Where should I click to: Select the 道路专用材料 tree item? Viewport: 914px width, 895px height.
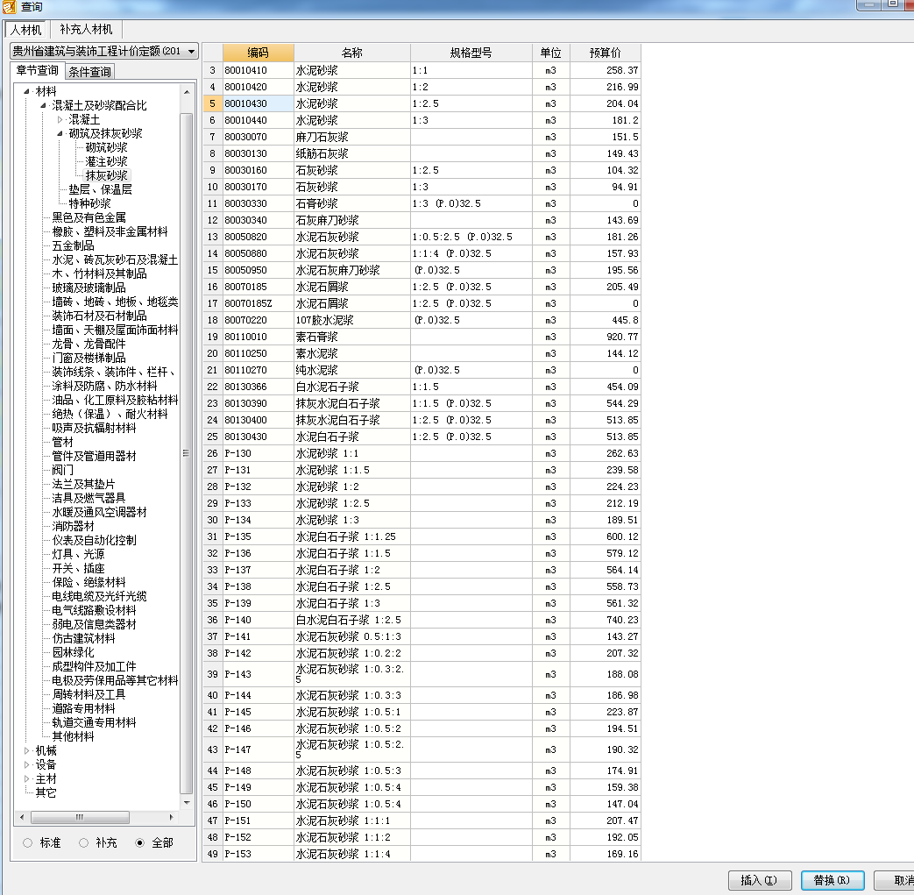[83, 708]
